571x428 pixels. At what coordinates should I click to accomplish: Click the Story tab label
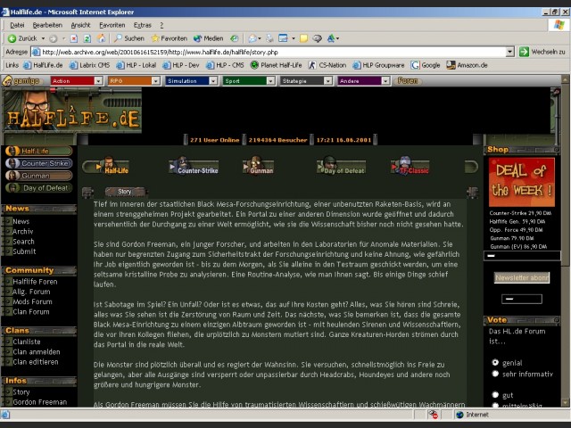click(125, 192)
